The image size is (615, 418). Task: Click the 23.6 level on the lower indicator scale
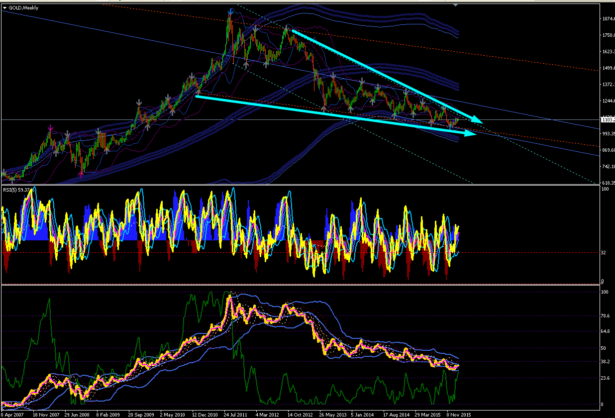click(606, 378)
